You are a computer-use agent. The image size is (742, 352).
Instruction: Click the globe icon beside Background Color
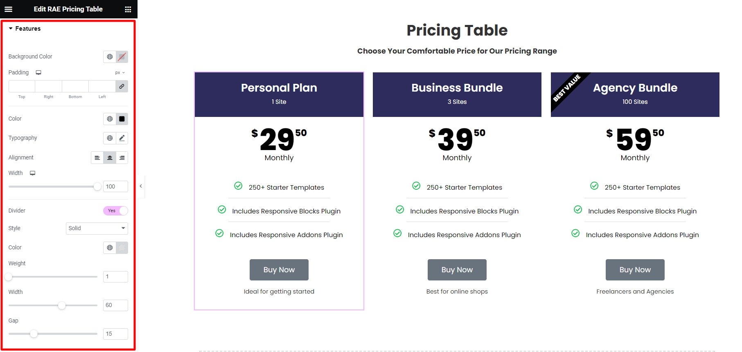(x=110, y=57)
